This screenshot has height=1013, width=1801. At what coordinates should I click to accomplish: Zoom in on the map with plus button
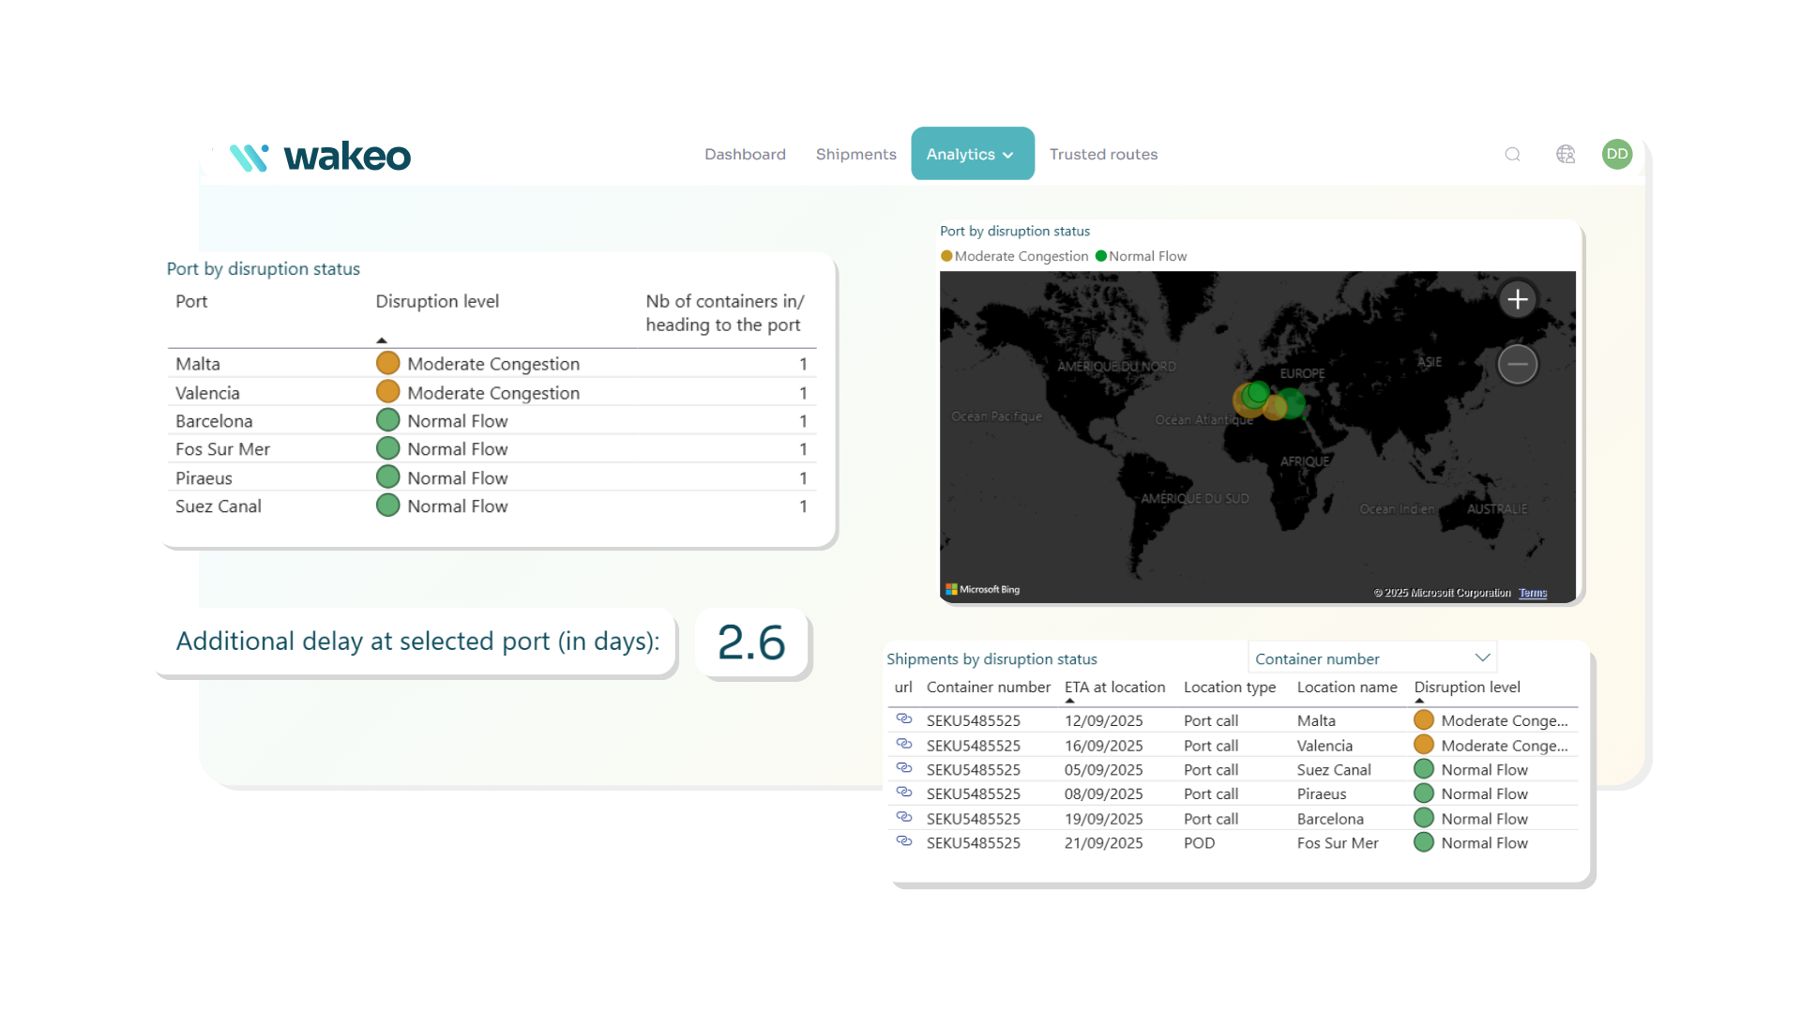[x=1518, y=298]
